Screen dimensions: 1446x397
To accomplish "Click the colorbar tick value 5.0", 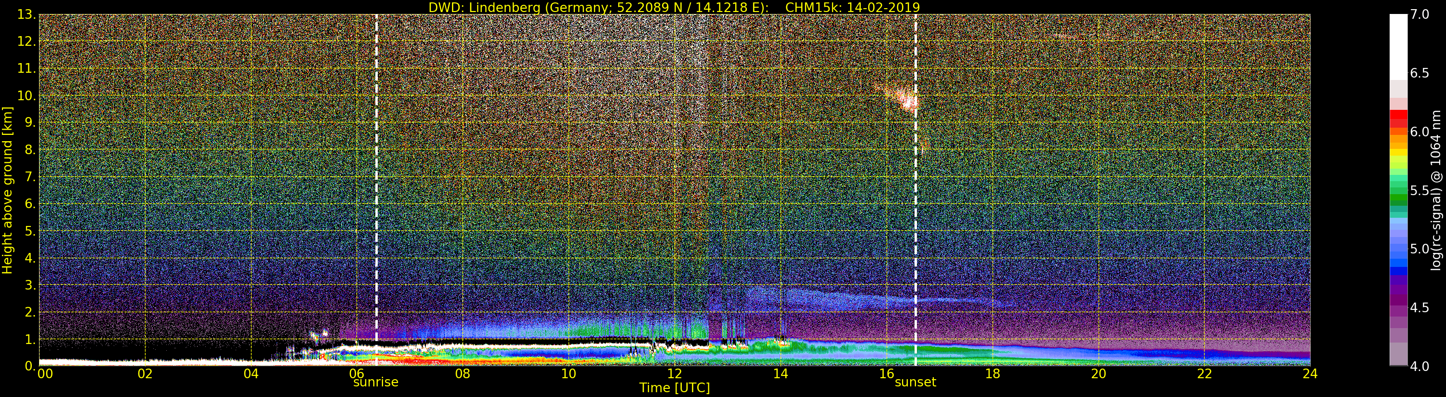I will (1419, 249).
